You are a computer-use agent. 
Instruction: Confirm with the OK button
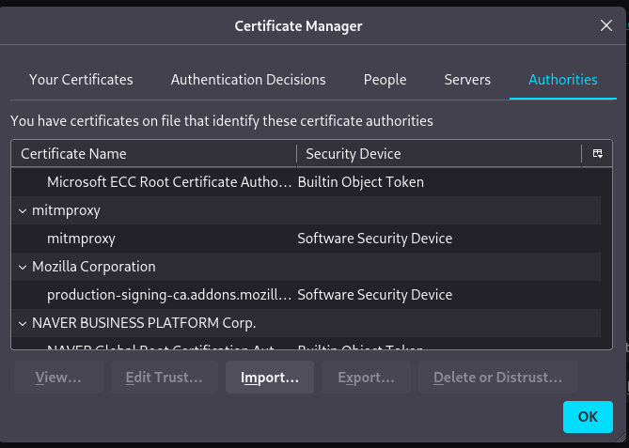[x=588, y=417]
